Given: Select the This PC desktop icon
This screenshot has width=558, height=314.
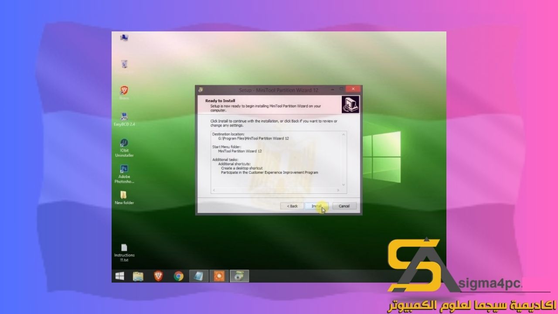Looking at the screenshot, I should (124, 38).
